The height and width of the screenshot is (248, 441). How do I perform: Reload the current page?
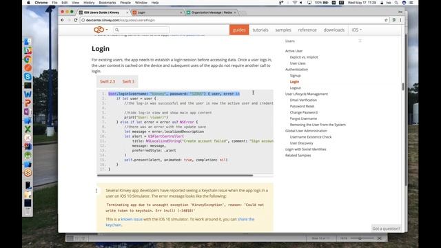coord(75,20)
